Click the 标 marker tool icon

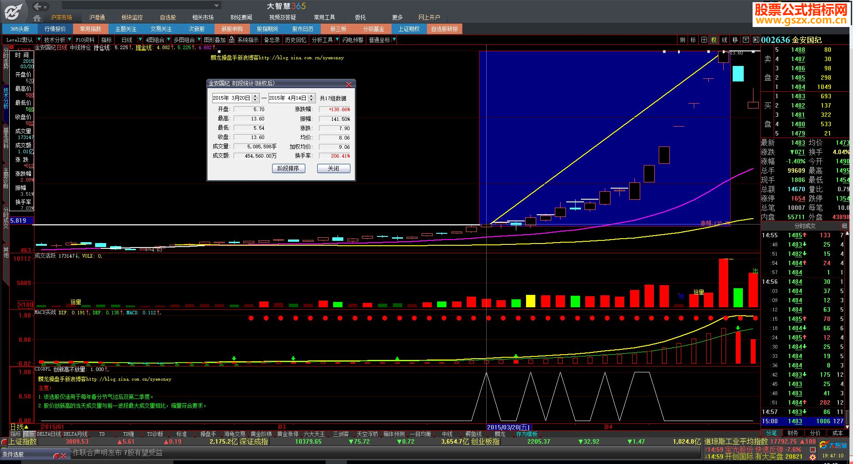click(693, 40)
